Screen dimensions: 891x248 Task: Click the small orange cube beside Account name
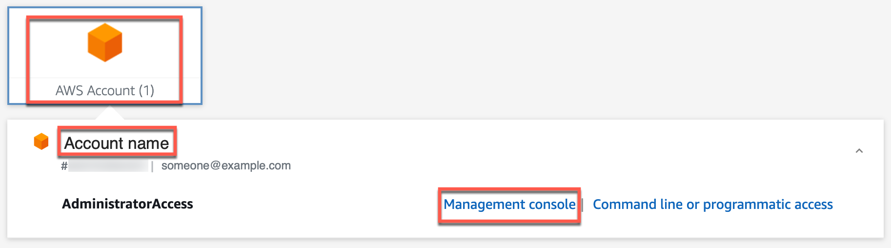click(41, 142)
